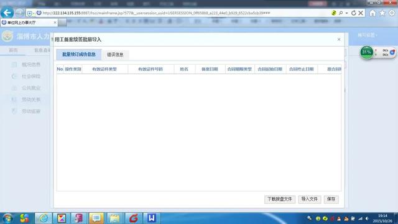The image size is (398, 224).
Task: Go back with the browser back arrow
Action: pos(7,13)
